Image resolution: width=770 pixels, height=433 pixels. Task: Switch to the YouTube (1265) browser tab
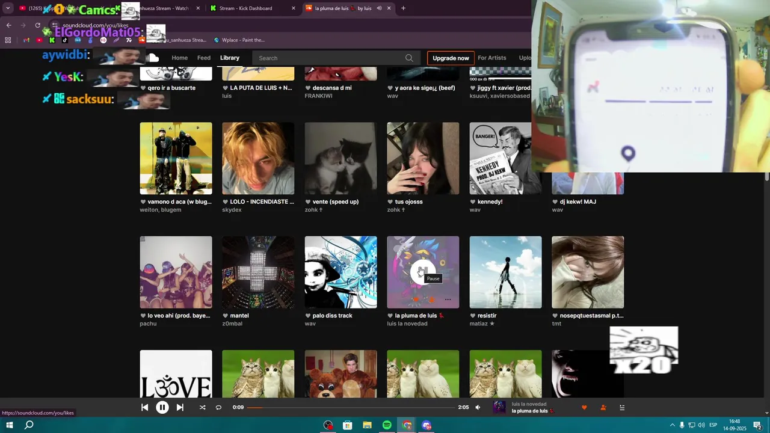pos(60,8)
